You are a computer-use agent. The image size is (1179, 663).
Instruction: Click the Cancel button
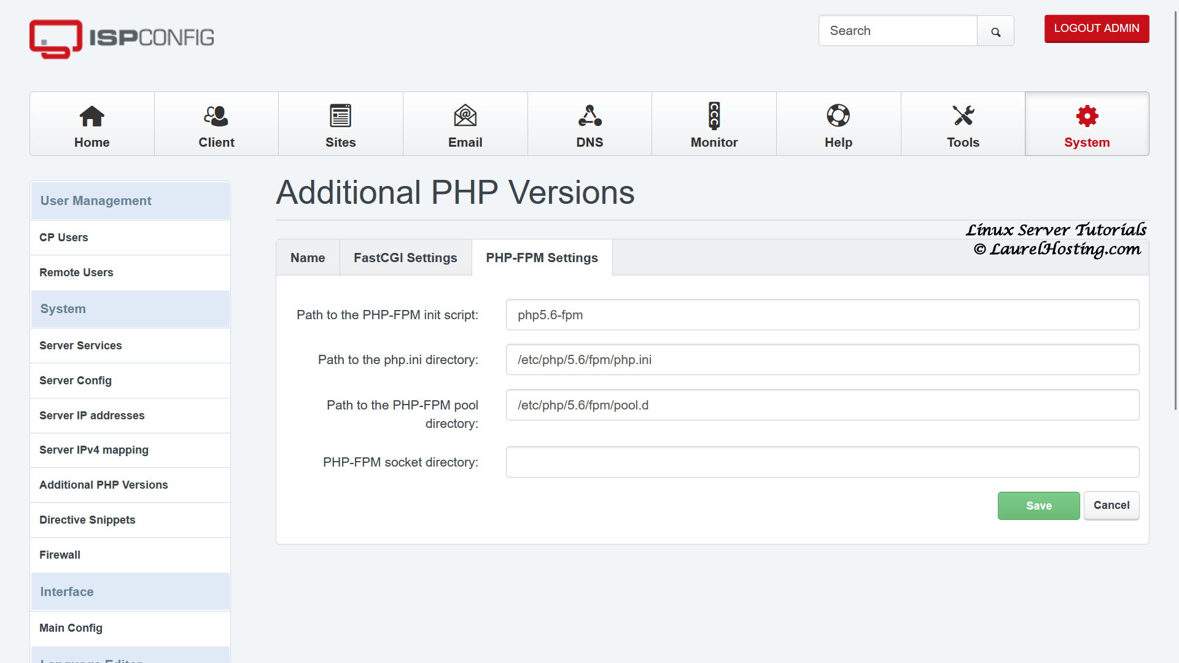pyautogui.click(x=1111, y=505)
